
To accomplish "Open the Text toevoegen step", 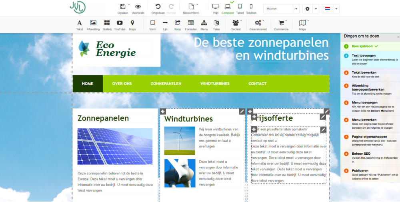I will (x=370, y=59).
